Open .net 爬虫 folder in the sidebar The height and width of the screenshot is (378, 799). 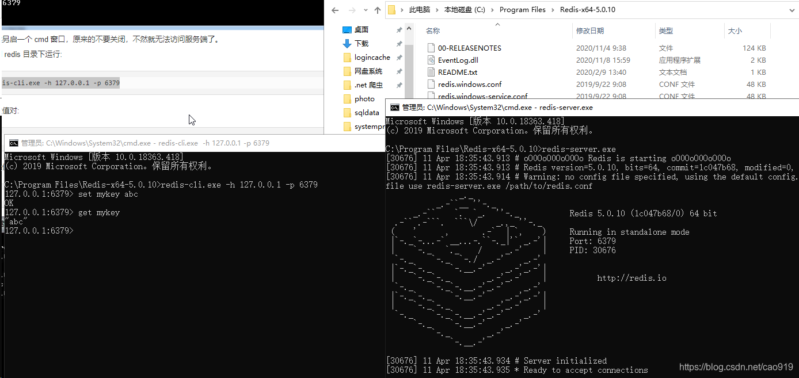[368, 85]
